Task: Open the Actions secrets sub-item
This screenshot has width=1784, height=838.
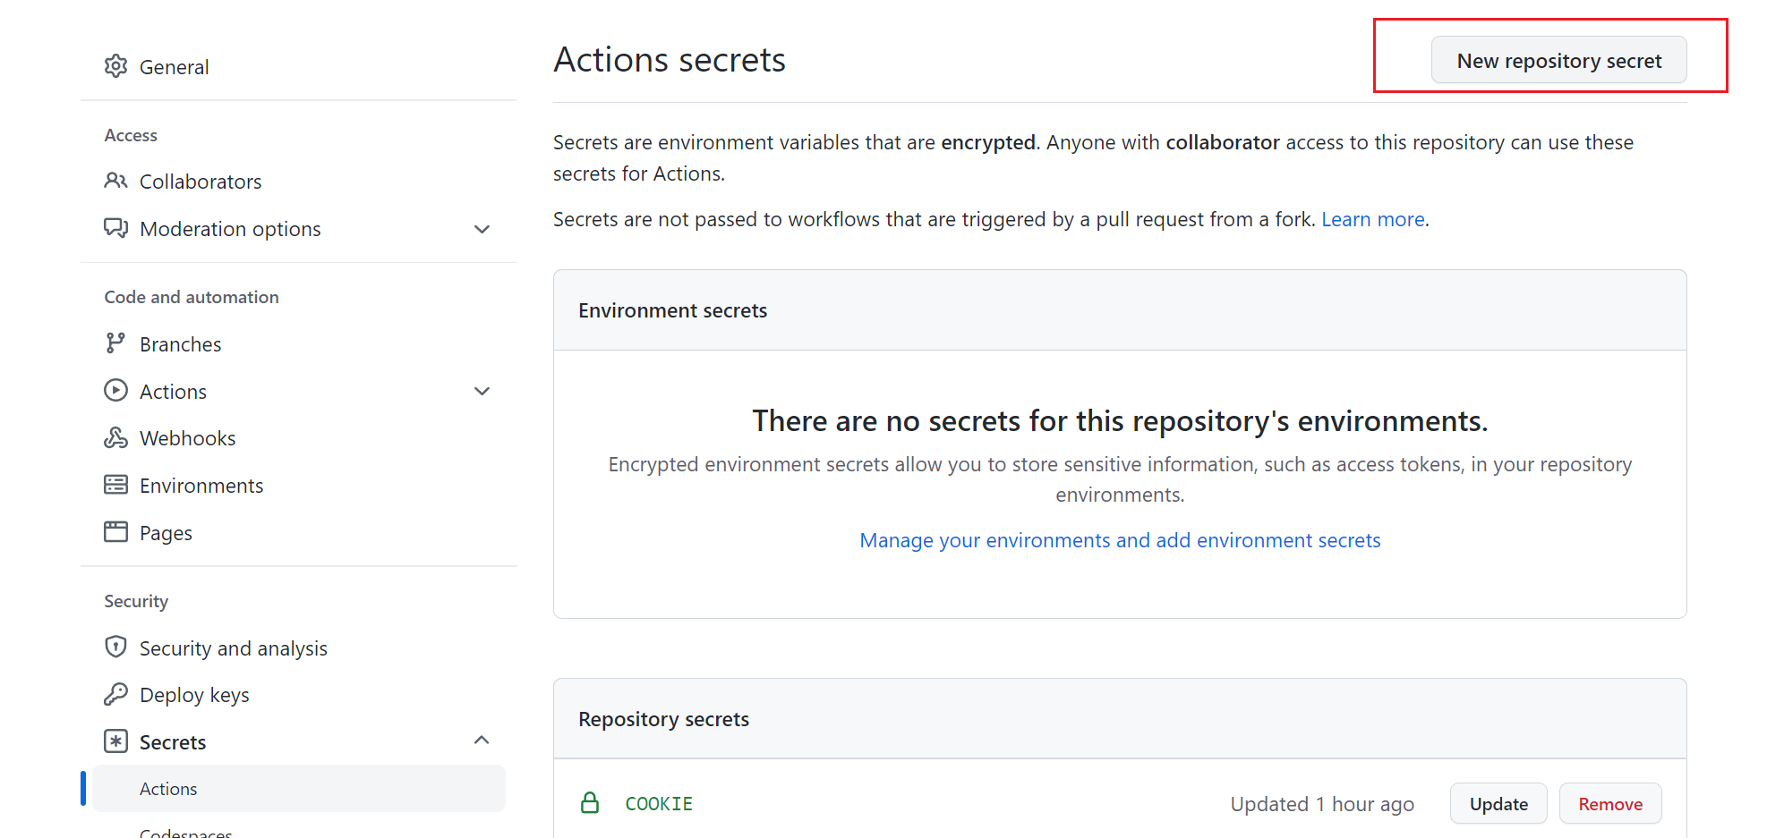Action: [168, 789]
